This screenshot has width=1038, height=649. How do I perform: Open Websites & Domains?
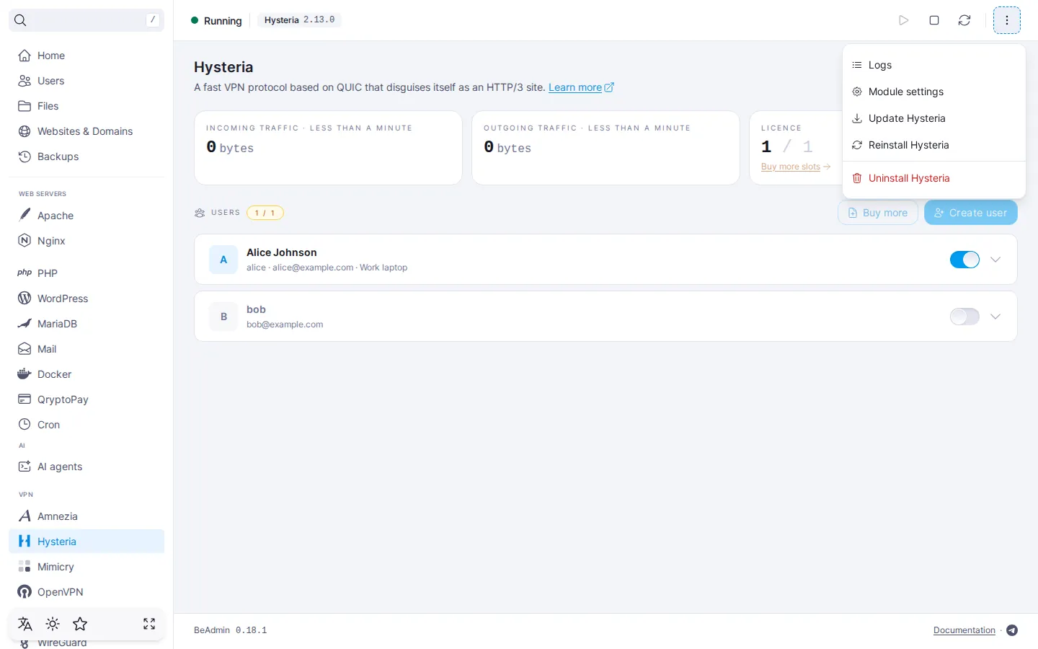click(86, 131)
